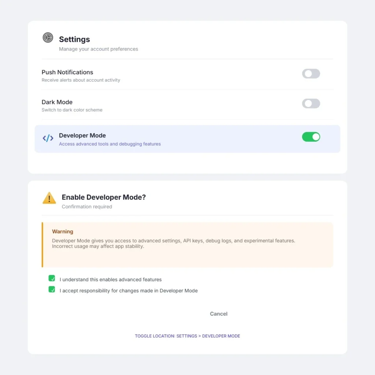
Task: Turn on the Dark Mode switch
Action: coord(311,104)
